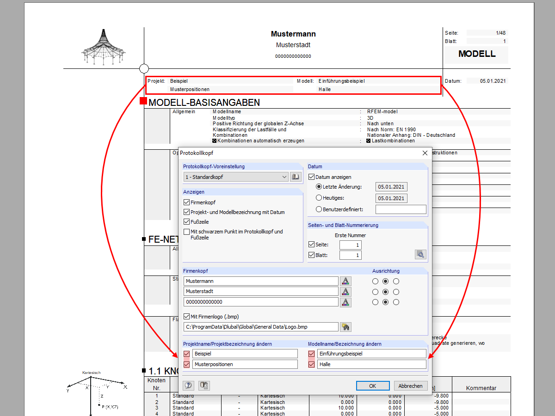Click the numbering preview magnifier icon

(x=420, y=254)
